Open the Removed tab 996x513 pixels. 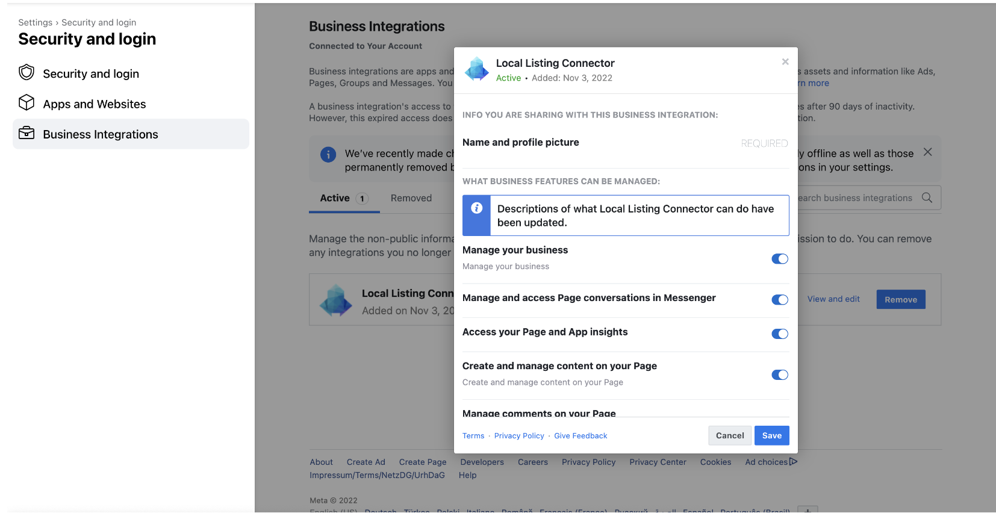[411, 198]
